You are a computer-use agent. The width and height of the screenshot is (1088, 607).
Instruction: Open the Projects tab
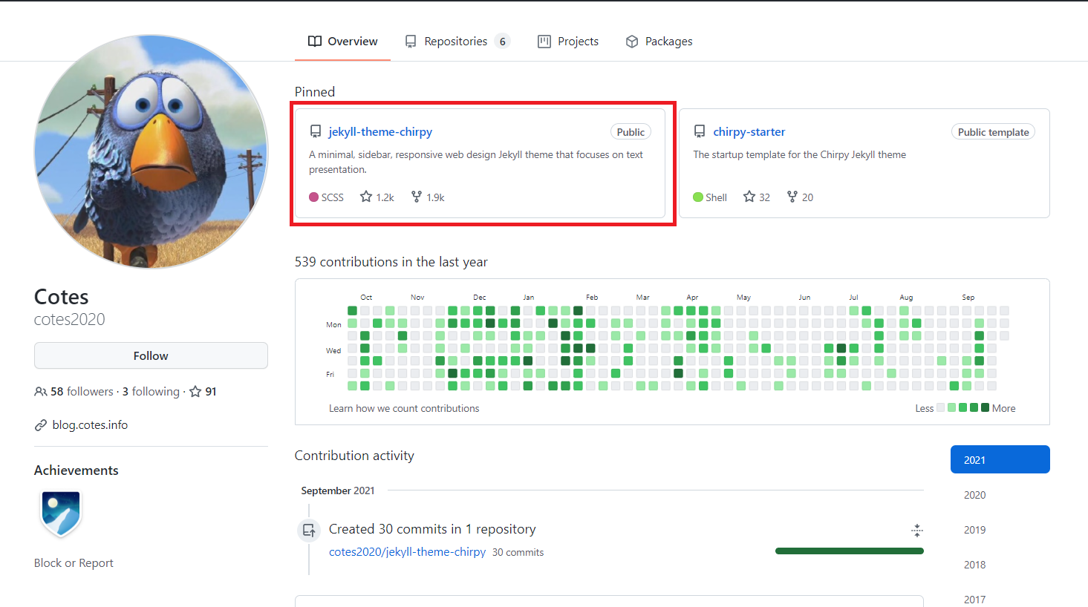pos(568,42)
